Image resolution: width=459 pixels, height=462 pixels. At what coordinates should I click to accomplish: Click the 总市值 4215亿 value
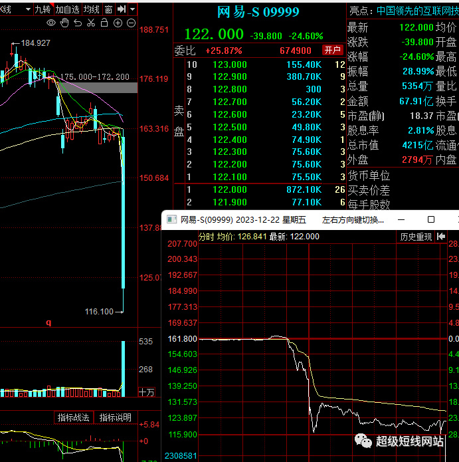click(x=418, y=146)
